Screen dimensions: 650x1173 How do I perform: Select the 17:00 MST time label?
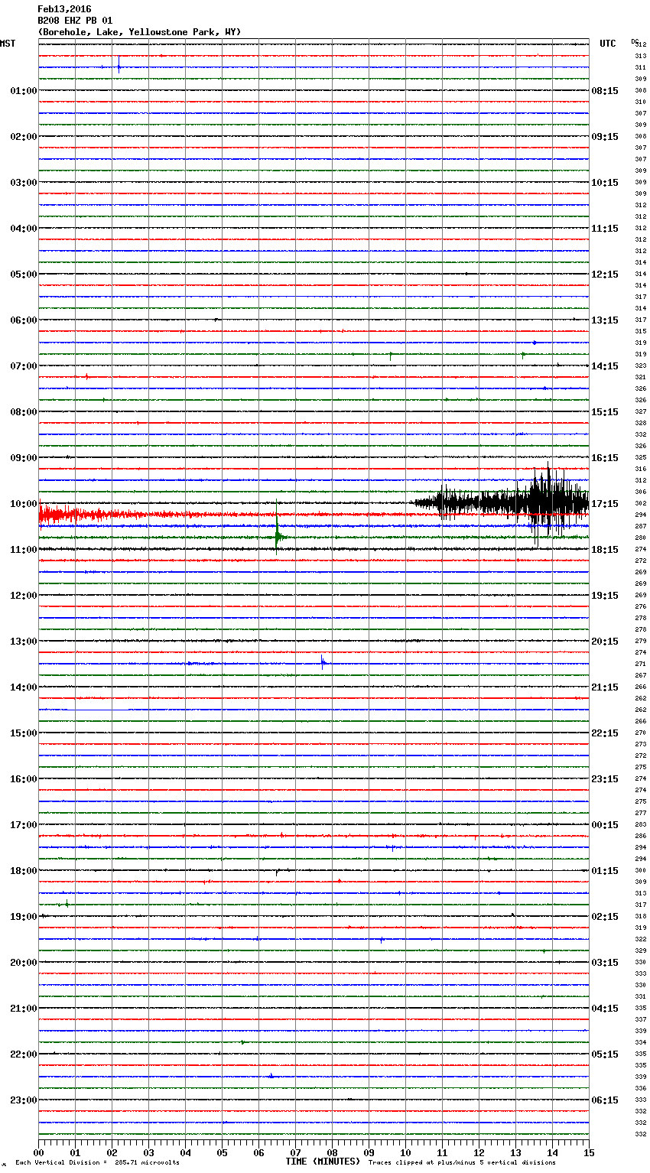pos(24,825)
